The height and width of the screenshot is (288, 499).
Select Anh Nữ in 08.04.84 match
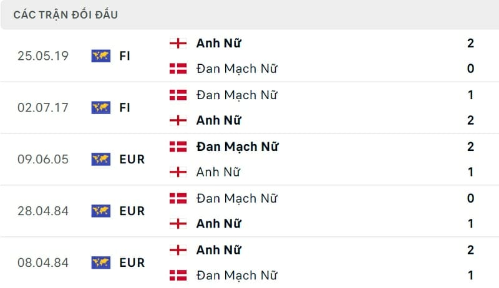click(218, 250)
